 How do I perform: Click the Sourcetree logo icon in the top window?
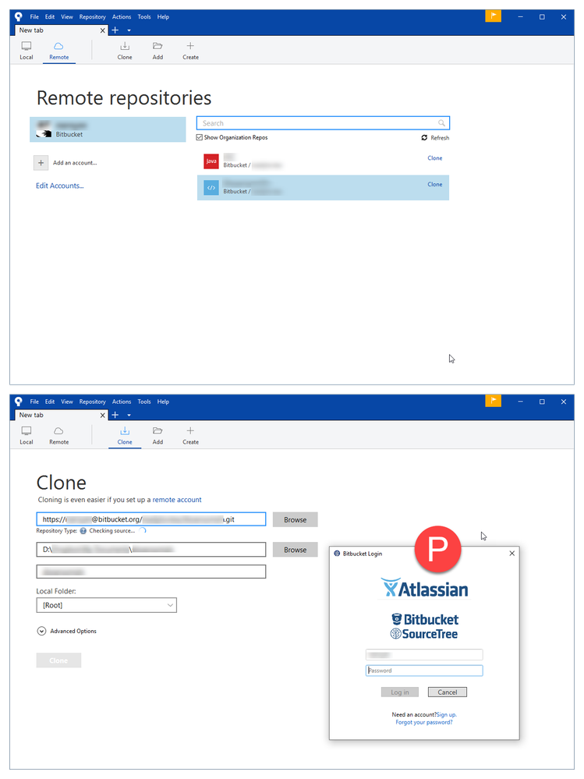19,16
